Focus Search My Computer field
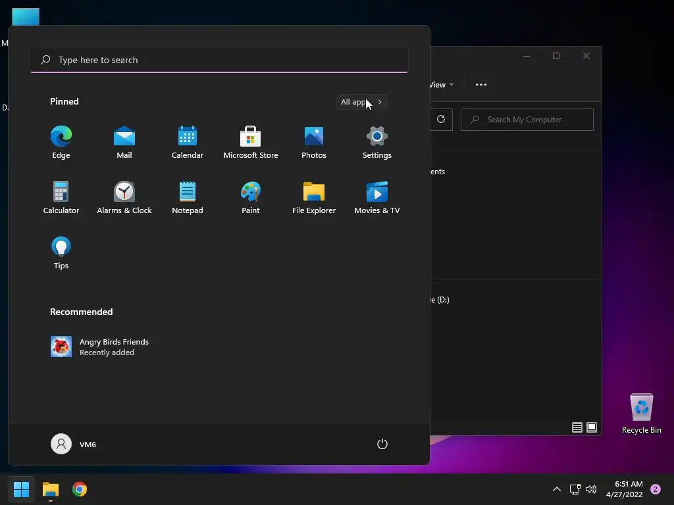This screenshot has width=674, height=505. 527,120
